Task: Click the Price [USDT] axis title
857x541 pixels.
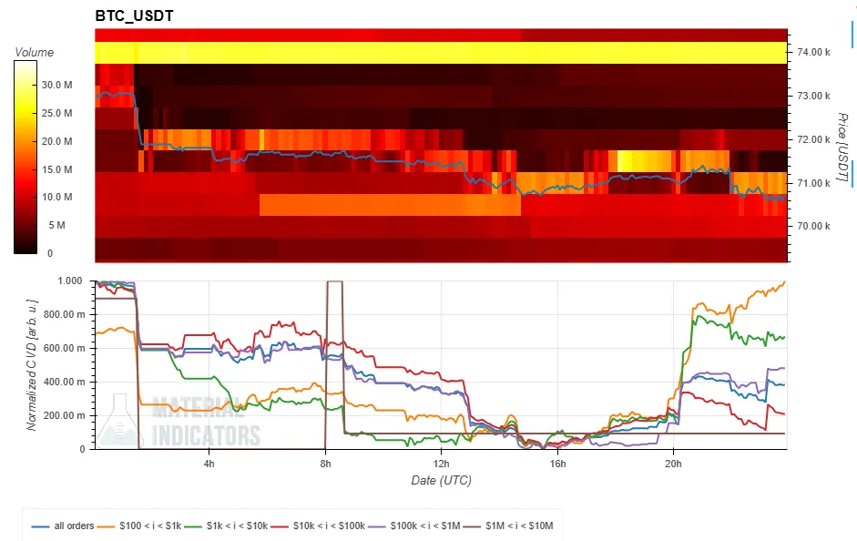Action: point(842,148)
